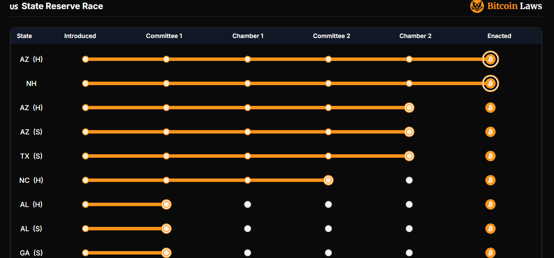
Task: Click the Bitcoin icon in NC (H) row
Action: (490, 180)
